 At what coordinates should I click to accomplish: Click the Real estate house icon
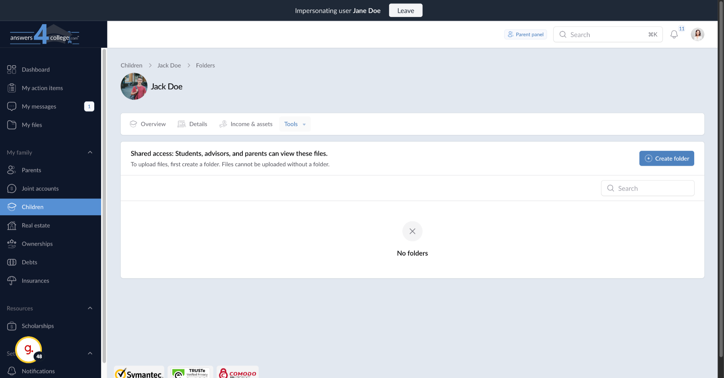click(x=12, y=225)
